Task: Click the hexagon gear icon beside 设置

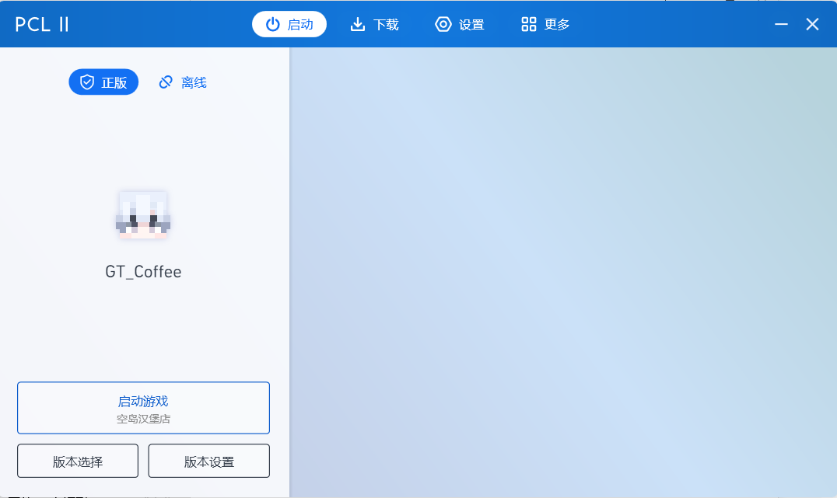Action: coord(443,25)
